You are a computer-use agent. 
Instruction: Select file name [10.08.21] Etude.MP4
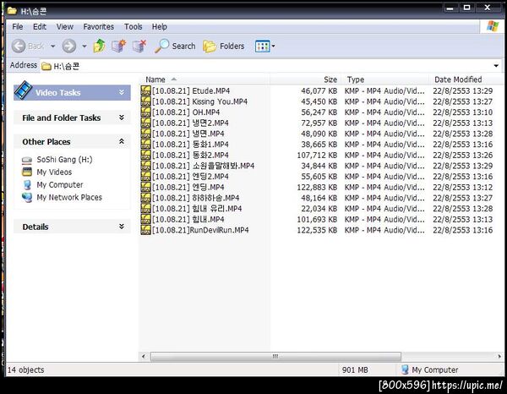coord(191,90)
